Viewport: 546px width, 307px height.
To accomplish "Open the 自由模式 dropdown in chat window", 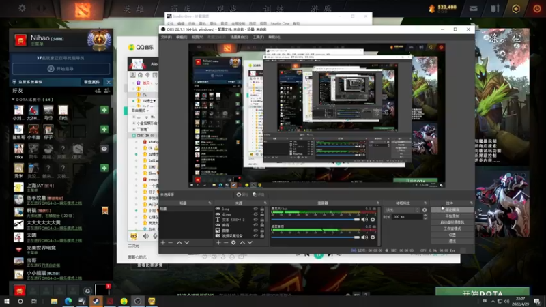I will pyautogui.click(x=140, y=111).
